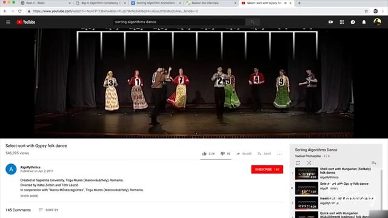Open Chrome three-dot menu
This screenshot has height=218, width=388.
pyautogui.click(x=383, y=11)
